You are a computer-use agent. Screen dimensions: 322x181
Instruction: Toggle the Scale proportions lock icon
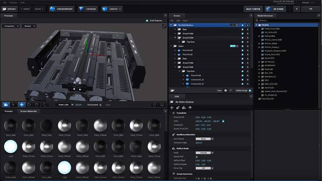pos(223,121)
